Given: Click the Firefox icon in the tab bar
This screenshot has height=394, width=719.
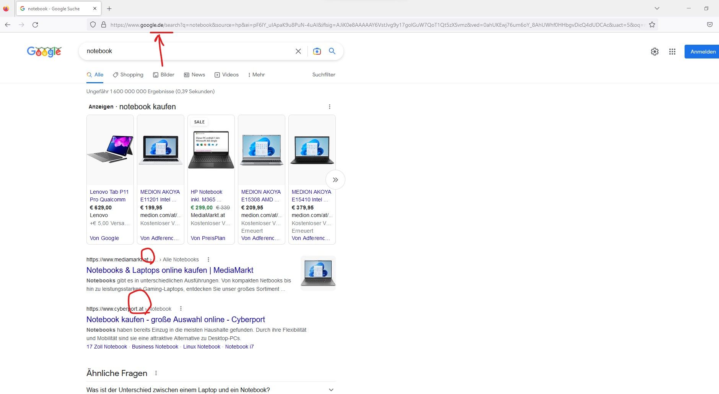Looking at the screenshot, I should click(x=6, y=8).
